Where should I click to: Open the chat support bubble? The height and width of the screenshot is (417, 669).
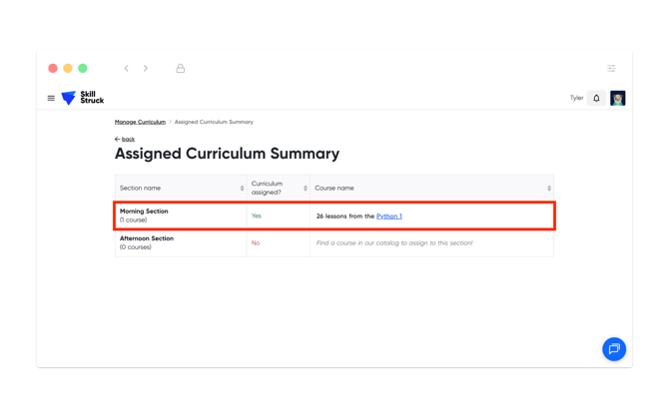pos(614,348)
